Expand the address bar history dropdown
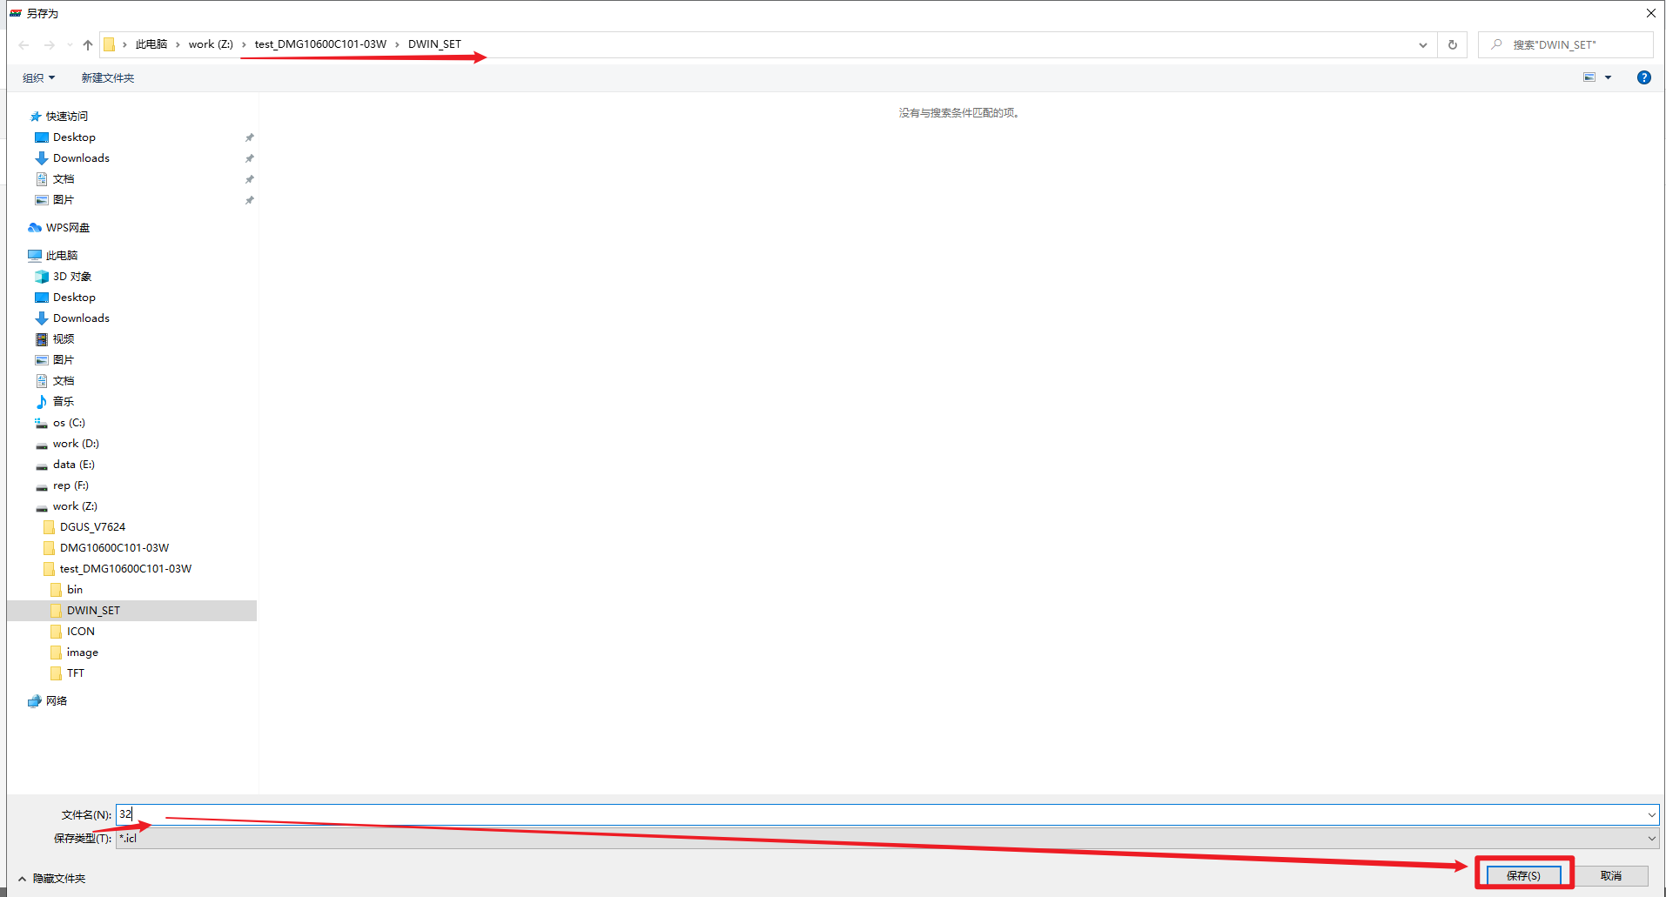This screenshot has width=1666, height=897. tap(1423, 45)
